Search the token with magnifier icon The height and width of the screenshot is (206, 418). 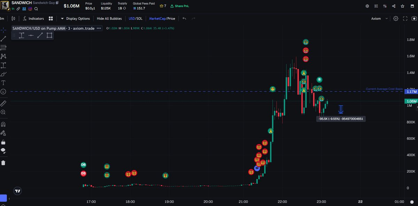[36, 9]
